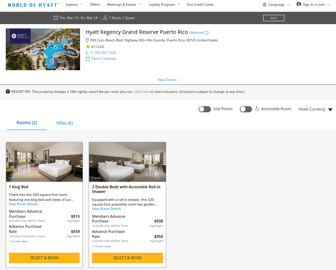The image size is (336, 270).
Task: Click the World of Hyatt logo
Action: coord(33,5)
